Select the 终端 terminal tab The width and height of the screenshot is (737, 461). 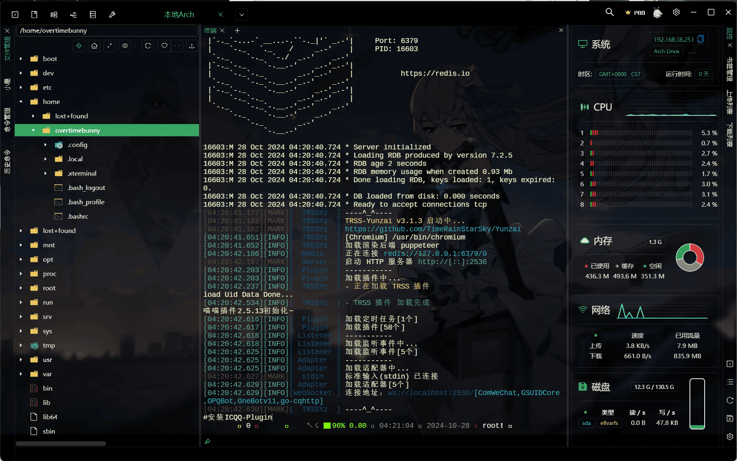(x=210, y=31)
